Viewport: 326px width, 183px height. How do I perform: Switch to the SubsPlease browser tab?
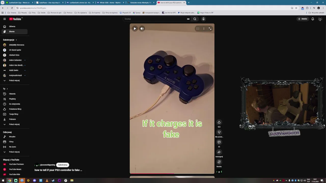(x=50, y=3)
